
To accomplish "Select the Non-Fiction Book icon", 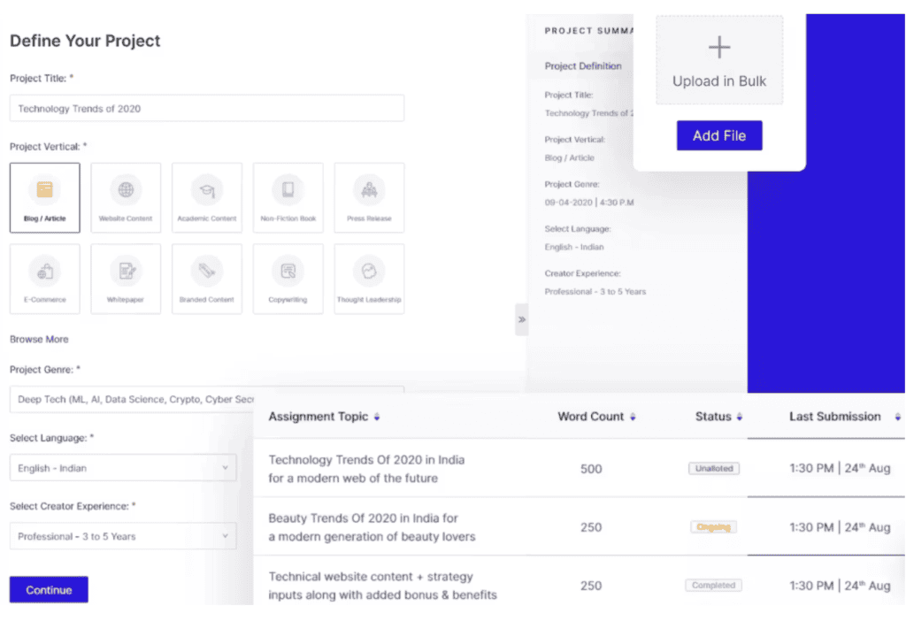I will (288, 189).
